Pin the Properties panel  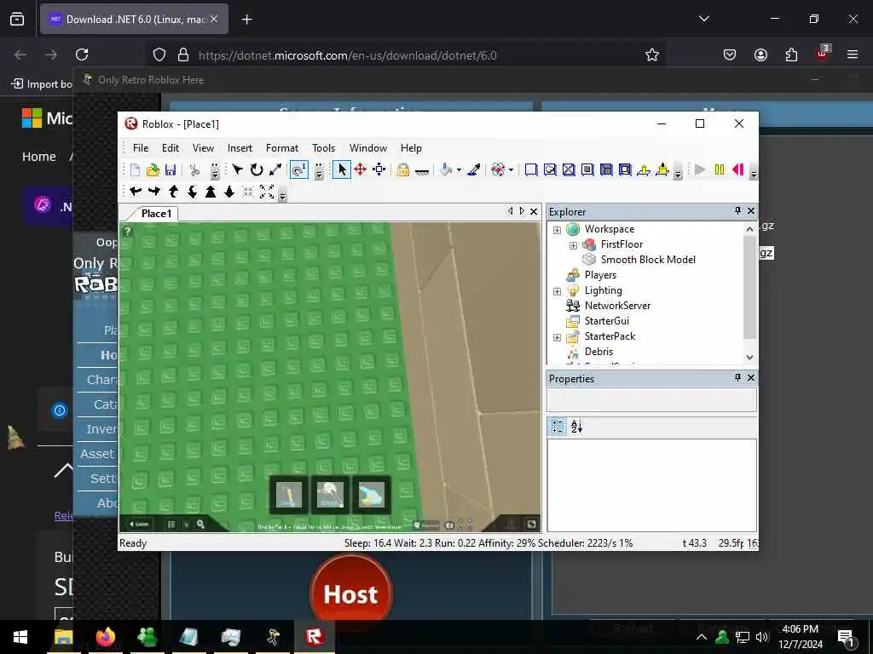click(737, 377)
